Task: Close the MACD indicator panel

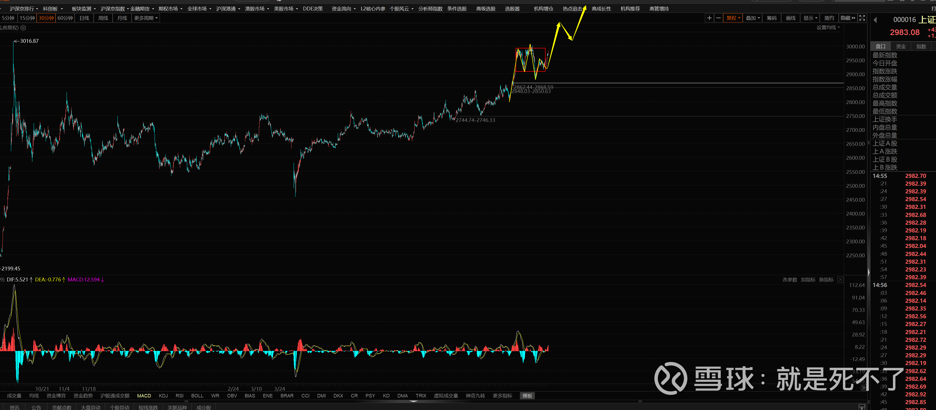Action: 841,279
